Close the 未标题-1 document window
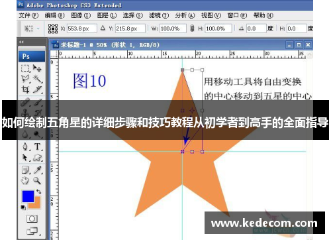The width and height of the screenshot is (331, 240). tap(308, 45)
